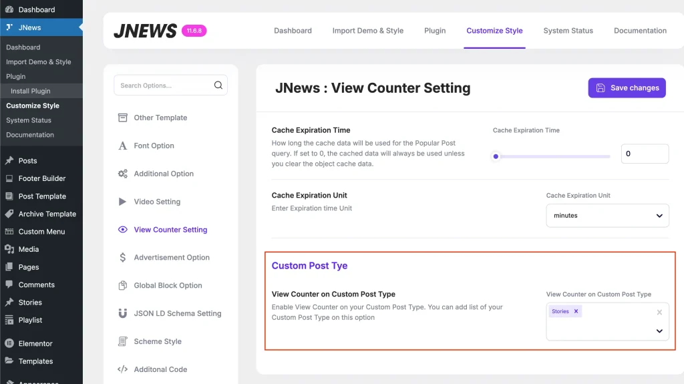Switch to the System Status tab

[568, 31]
